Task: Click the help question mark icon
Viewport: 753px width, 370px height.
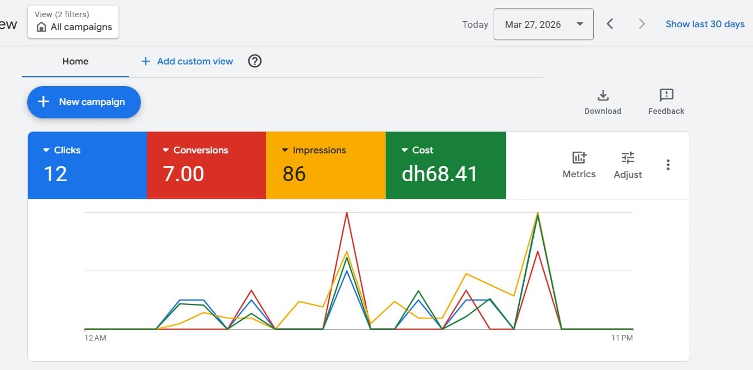Action: tap(254, 61)
